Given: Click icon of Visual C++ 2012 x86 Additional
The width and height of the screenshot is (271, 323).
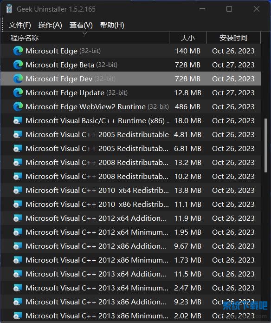Looking at the screenshot, I should 18,246.
